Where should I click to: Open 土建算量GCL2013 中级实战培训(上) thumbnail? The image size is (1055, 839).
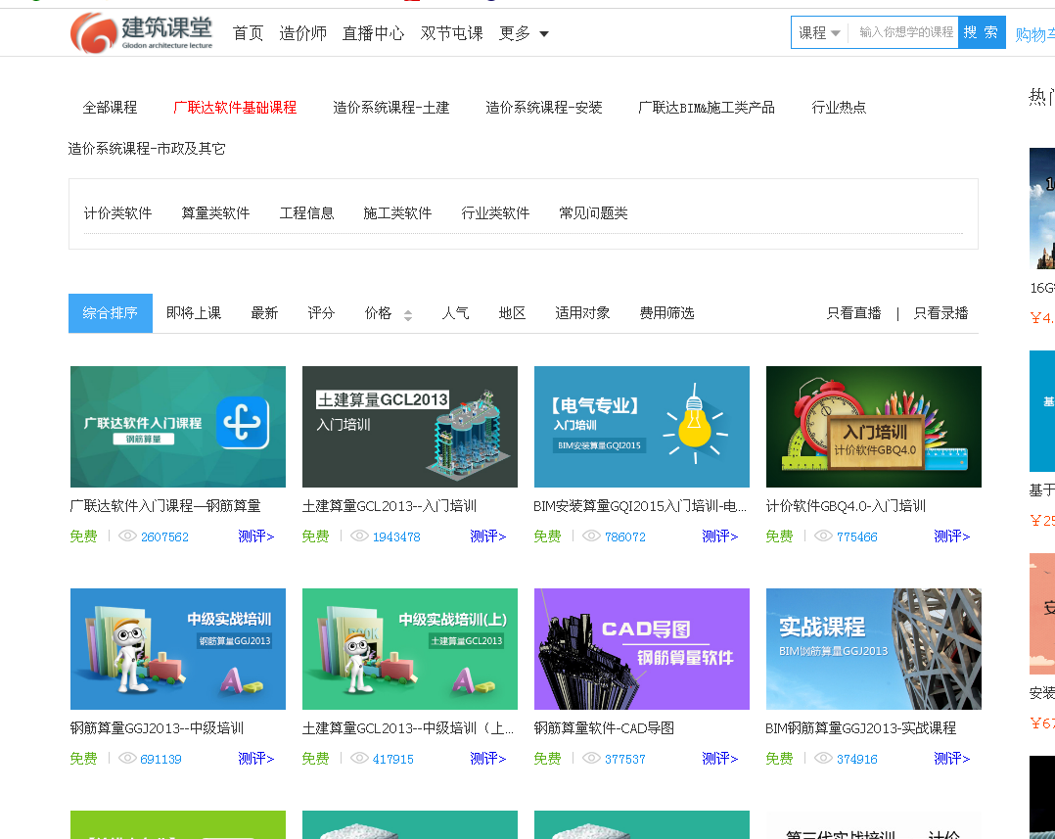(x=410, y=649)
